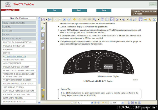Select Single Page layout in status bar
Screen dimensions: 158x110
(129, 103)
